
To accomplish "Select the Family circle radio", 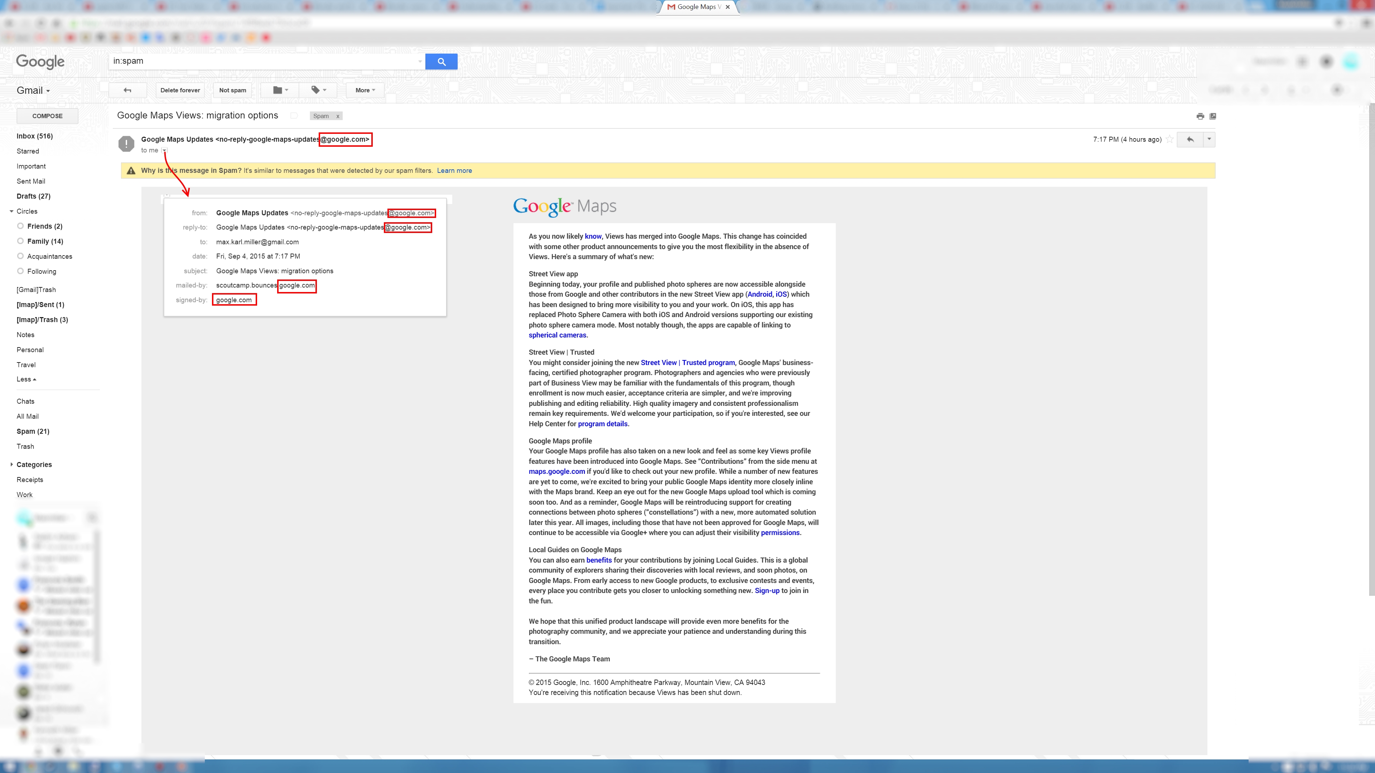I will point(20,241).
